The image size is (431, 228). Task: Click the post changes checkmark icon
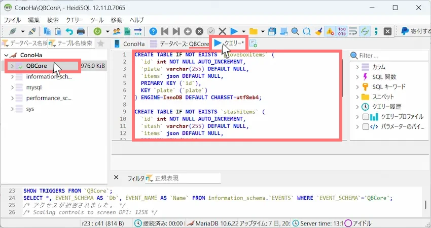coord(211,31)
